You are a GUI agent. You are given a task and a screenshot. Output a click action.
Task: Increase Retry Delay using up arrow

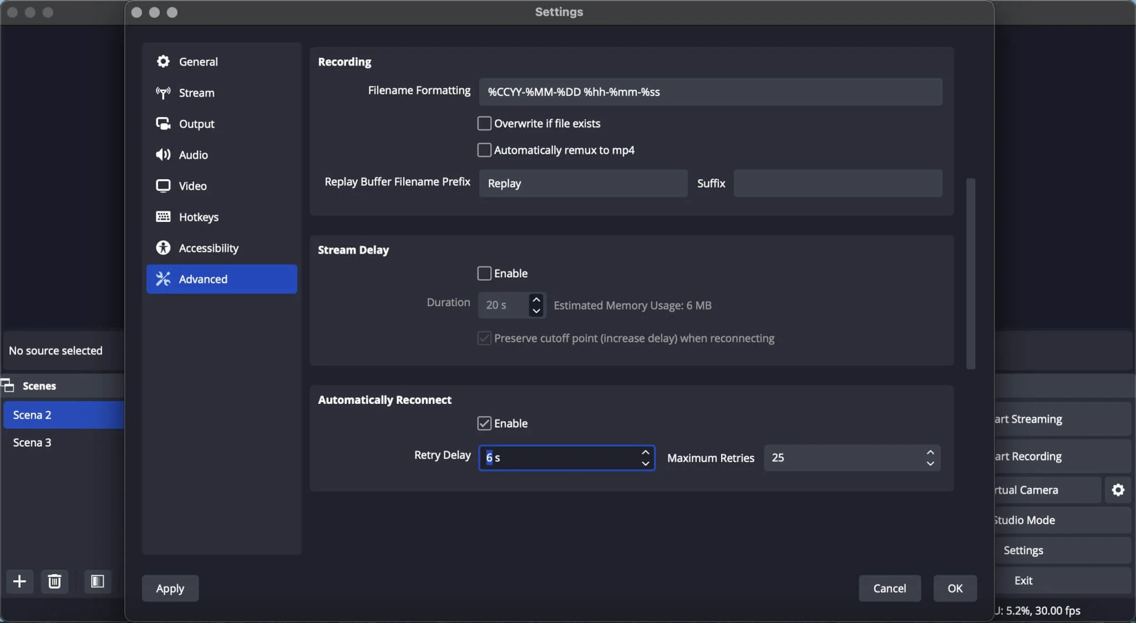point(645,452)
